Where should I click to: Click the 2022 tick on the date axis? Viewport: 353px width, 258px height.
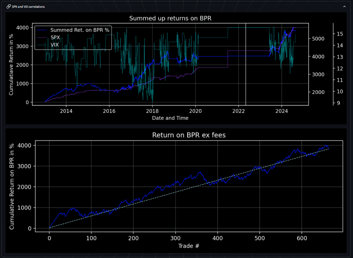coord(239,111)
